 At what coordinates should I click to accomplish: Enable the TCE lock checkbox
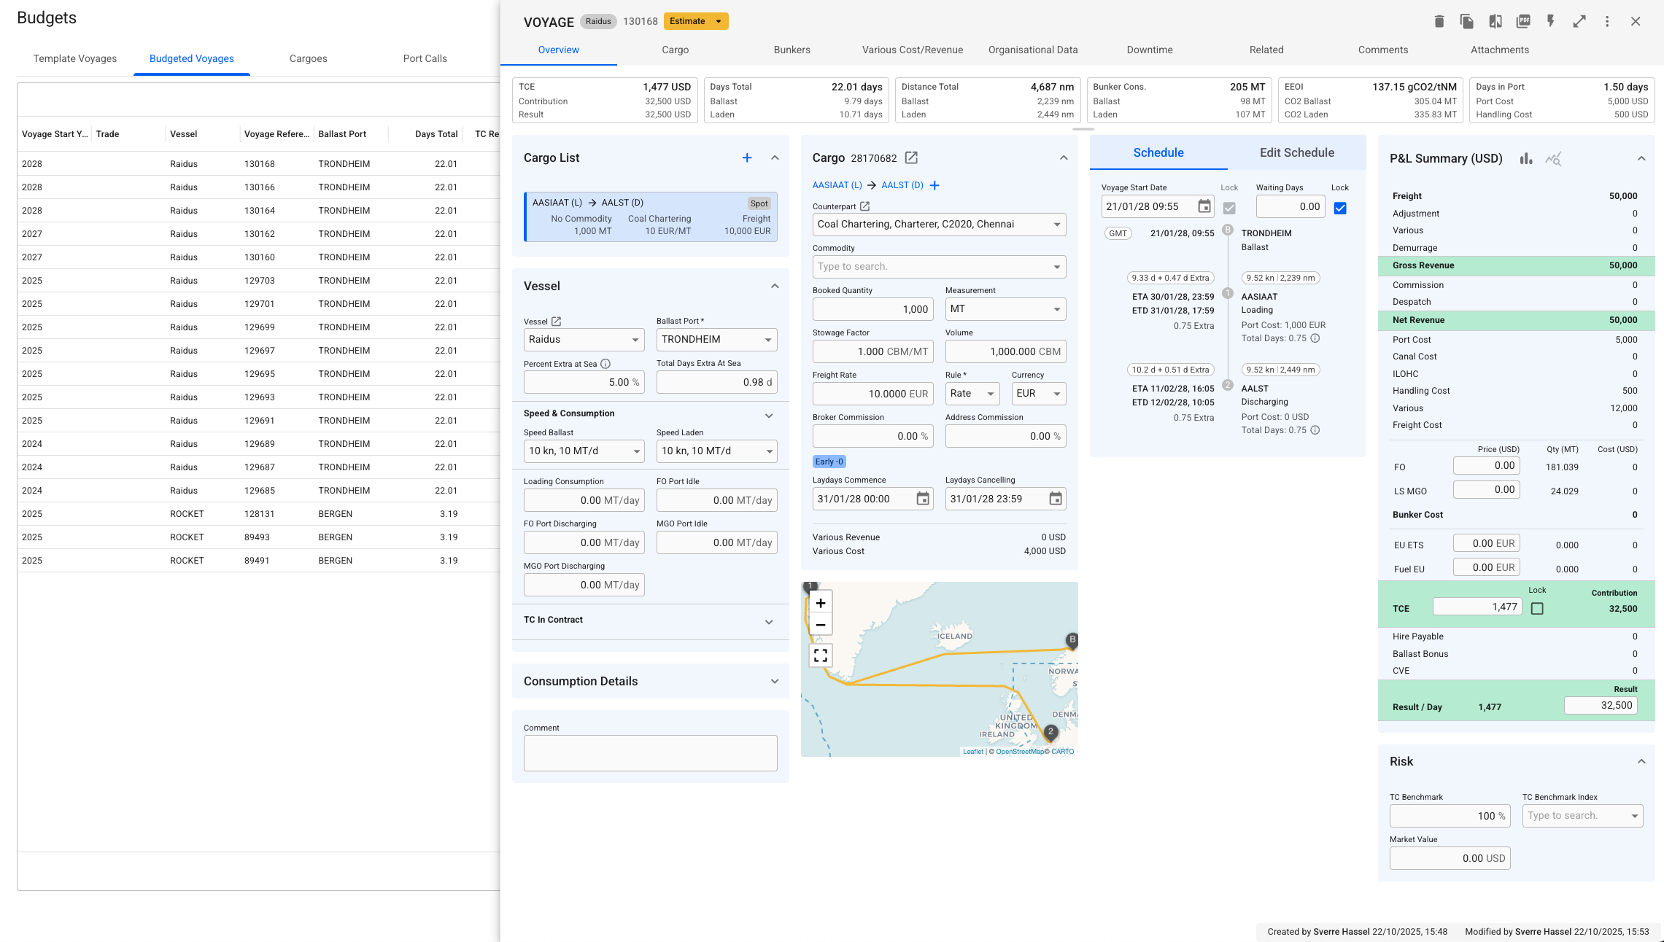tap(1537, 608)
